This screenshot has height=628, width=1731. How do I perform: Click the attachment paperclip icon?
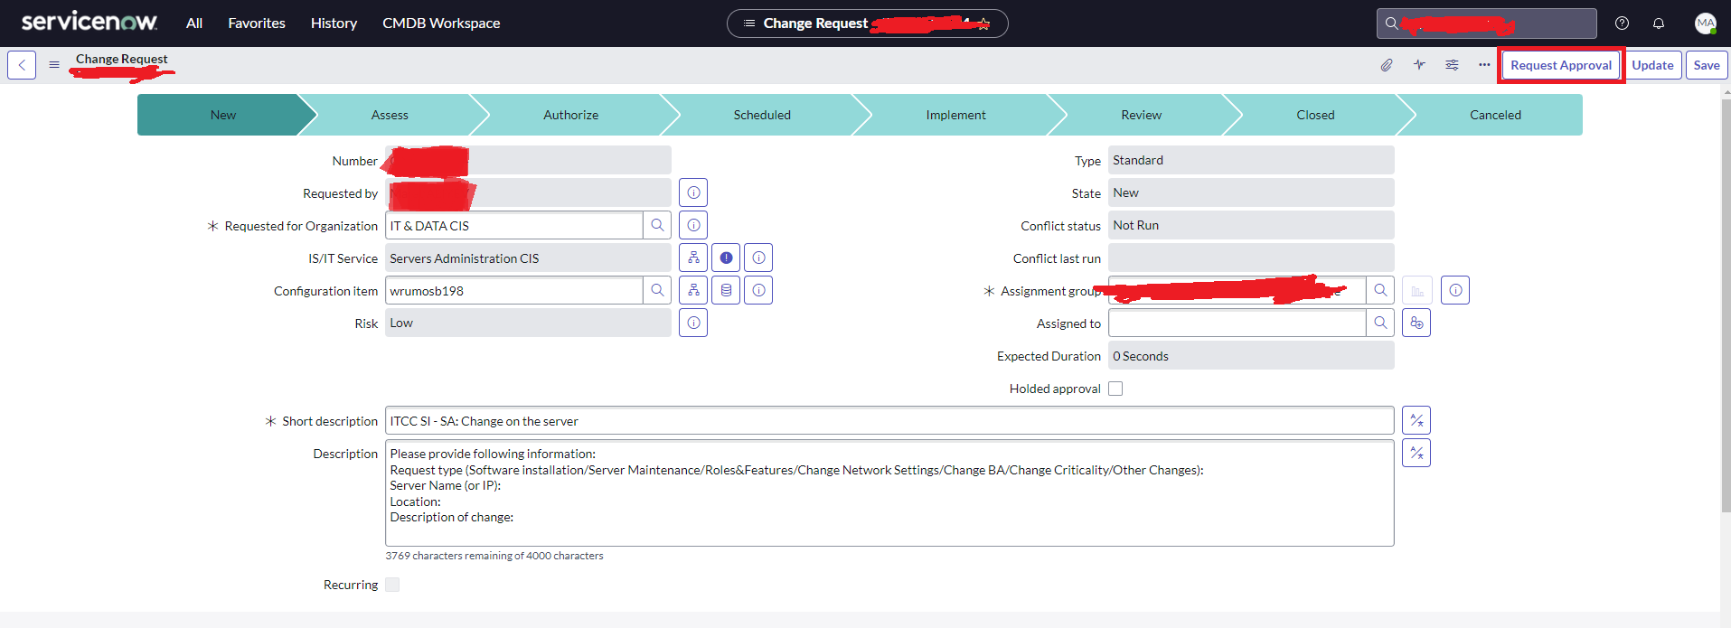click(x=1386, y=65)
